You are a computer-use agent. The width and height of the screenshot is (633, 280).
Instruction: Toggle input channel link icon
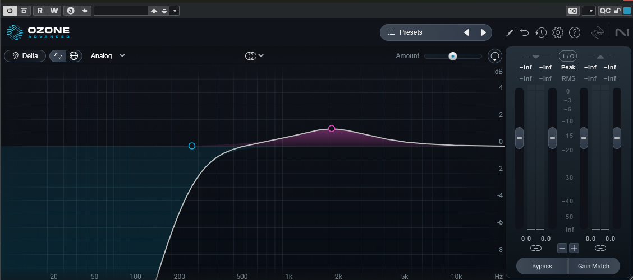point(536,248)
